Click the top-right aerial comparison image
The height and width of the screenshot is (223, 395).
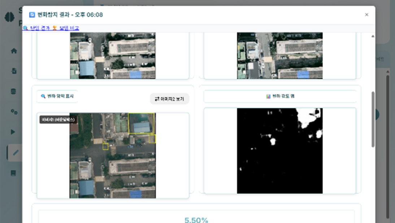click(279, 56)
